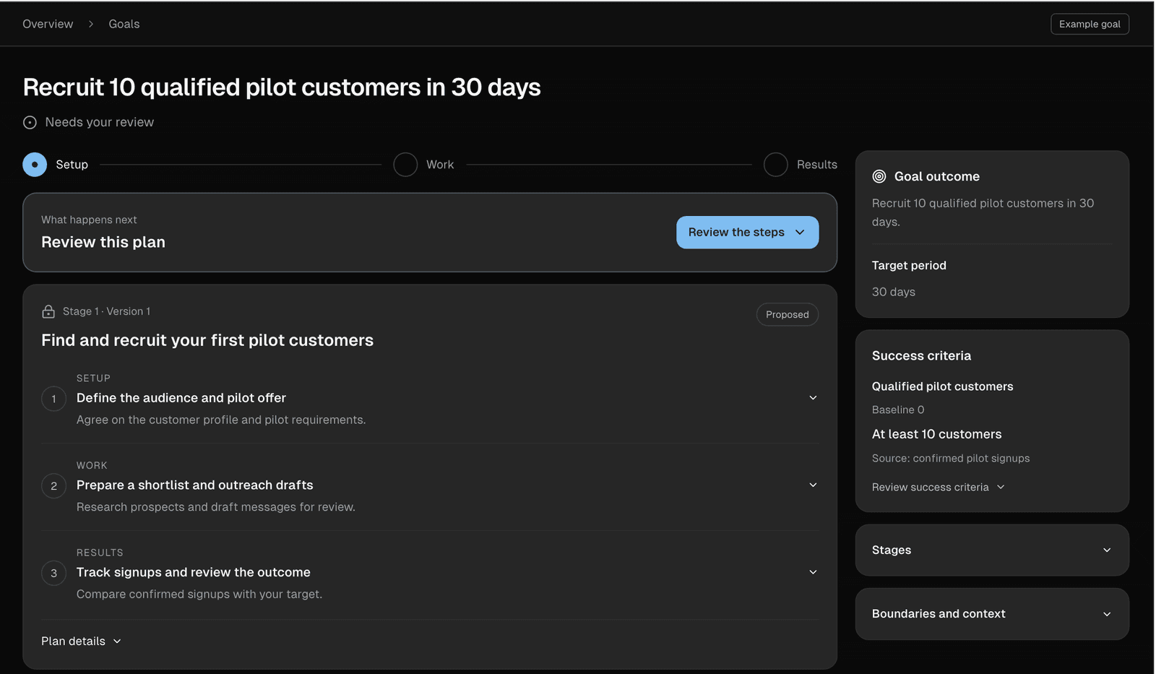Screen dimensions: 1156x674
Task: Click the Results stage label
Action: click(817, 165)
